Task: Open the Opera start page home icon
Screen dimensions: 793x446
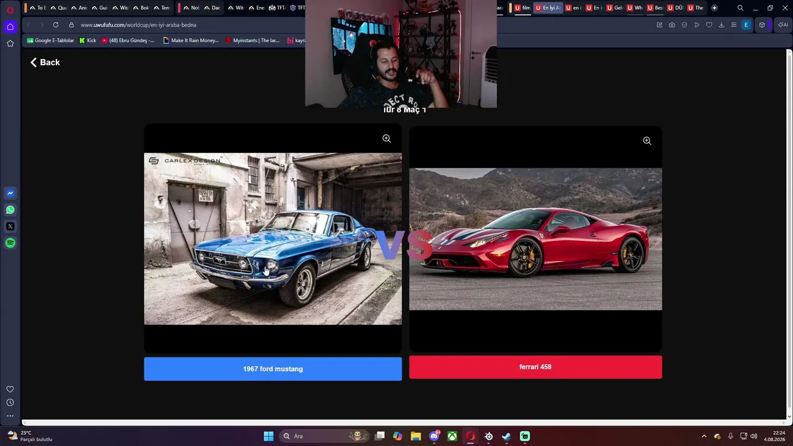Action: (10, 27)
